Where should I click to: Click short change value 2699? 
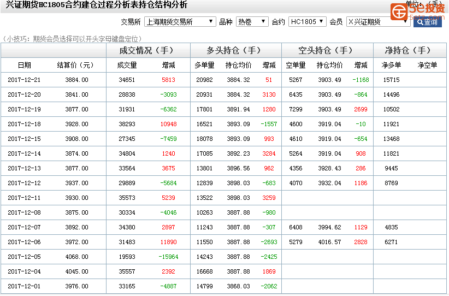coord(361,109)
